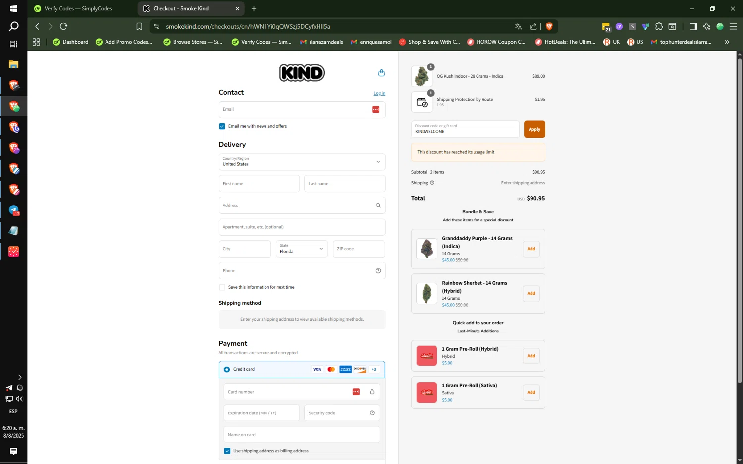Viewport: 743px width, 464px height.
Task: Click the translate page icon in address bar
Action: tap(518, 26)
